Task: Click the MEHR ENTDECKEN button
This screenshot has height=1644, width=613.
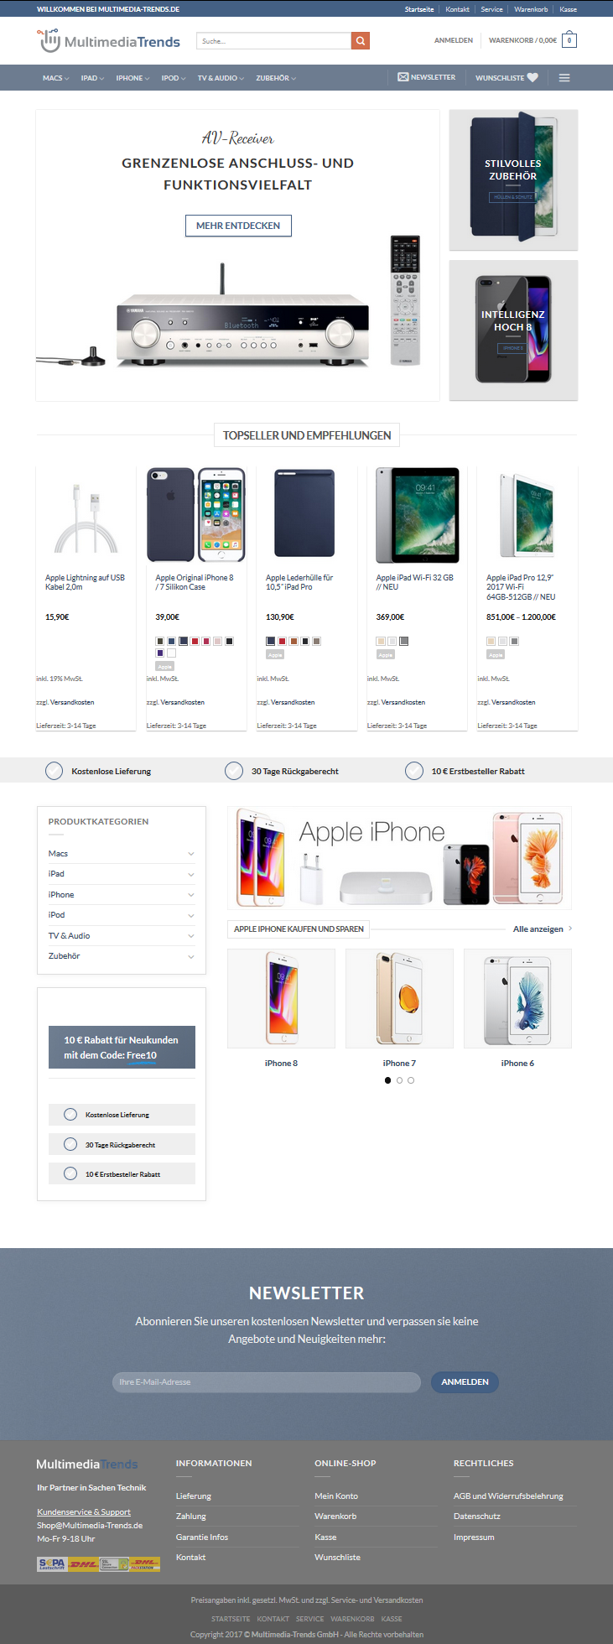Action: tap(238, 226)
